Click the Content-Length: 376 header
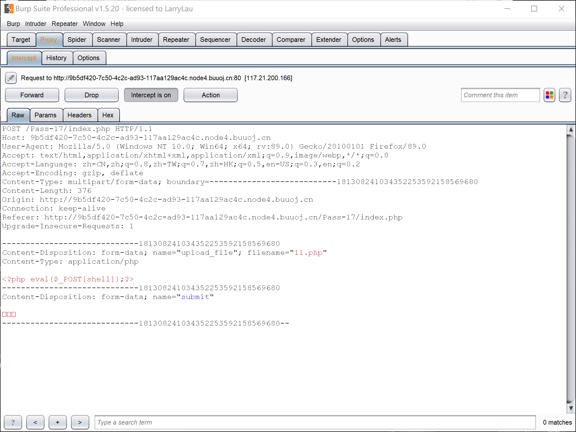This screenshot has width=576, height=432. [x=47, y=191]
